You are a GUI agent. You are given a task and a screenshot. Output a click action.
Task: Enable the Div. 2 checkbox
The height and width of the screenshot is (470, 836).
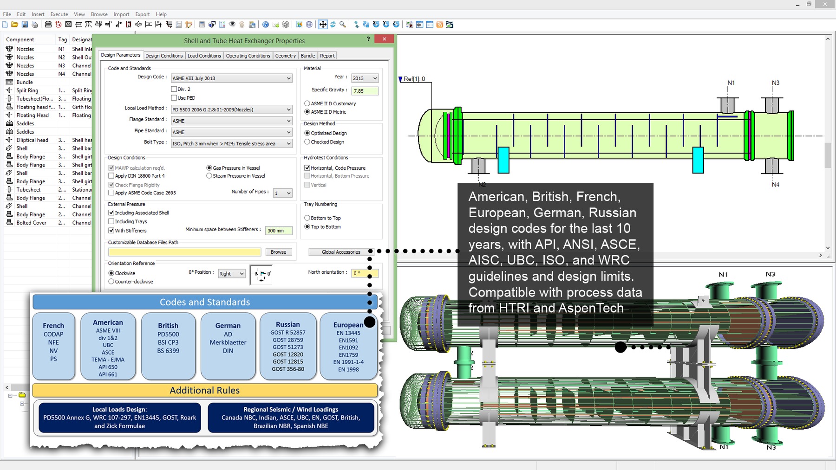175,89
